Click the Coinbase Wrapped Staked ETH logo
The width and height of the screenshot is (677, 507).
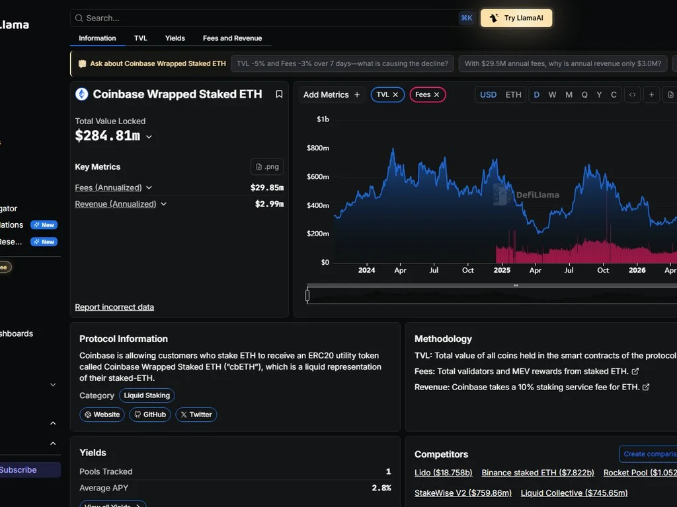pyautogui.click(x=81, y=94)
